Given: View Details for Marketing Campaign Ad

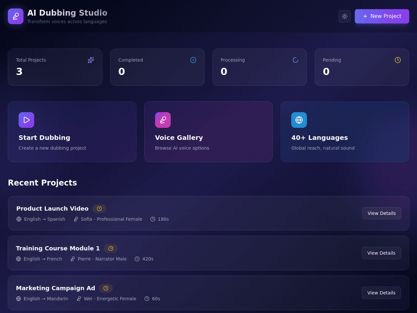Looking at the screenshot, I should (x=381, y=293).
